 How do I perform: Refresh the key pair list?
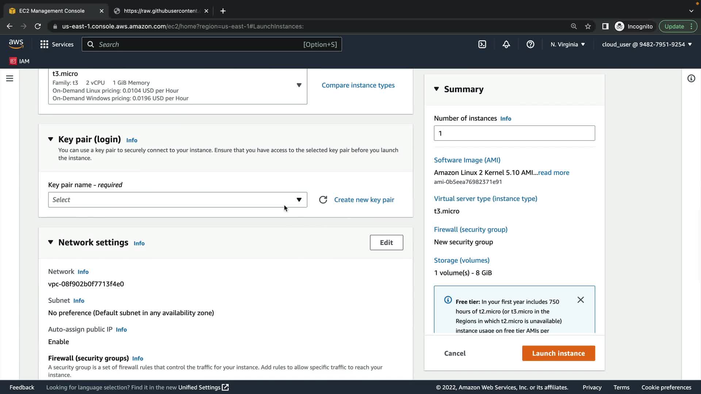pyautogui.click(x=323, y=200)
